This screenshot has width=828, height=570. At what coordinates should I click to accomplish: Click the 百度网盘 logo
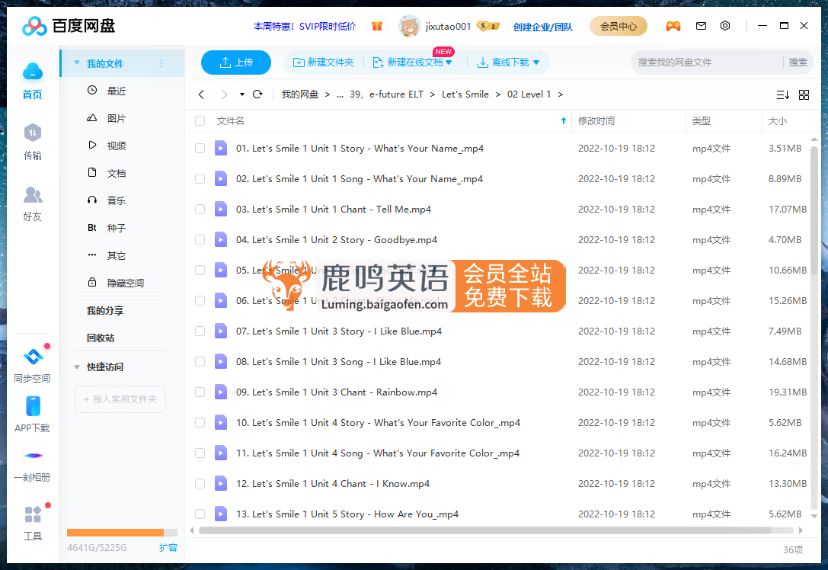coord(69,26)
